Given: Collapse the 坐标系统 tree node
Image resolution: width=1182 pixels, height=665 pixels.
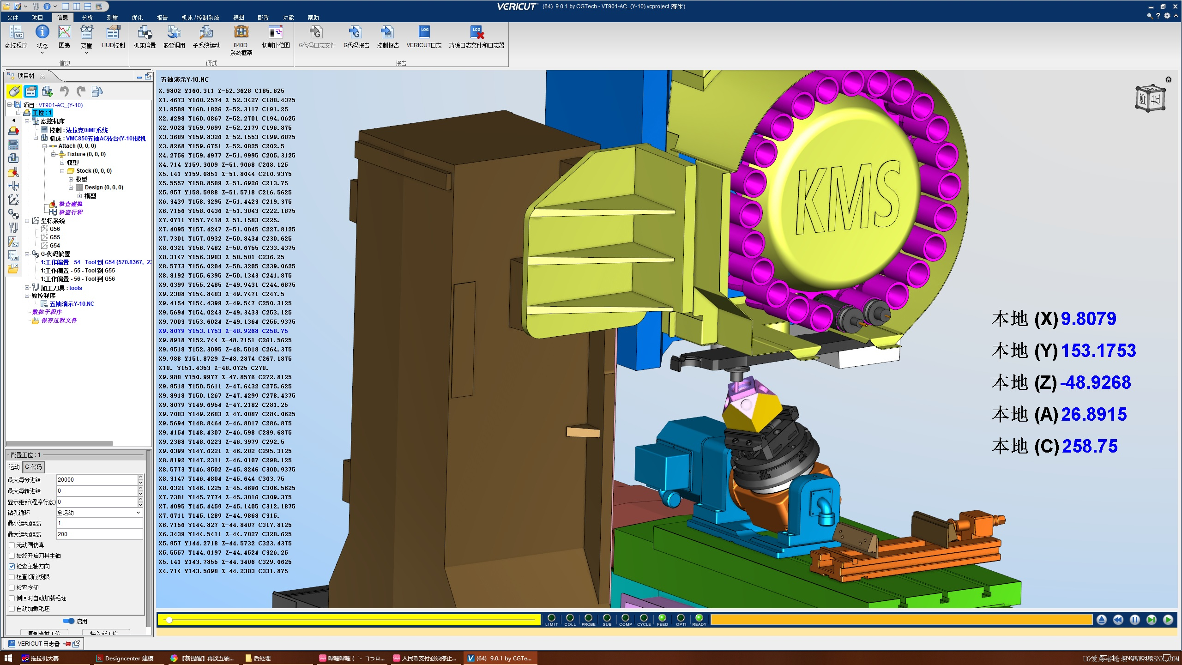Looking at the screenshot, I should point(27,221).
